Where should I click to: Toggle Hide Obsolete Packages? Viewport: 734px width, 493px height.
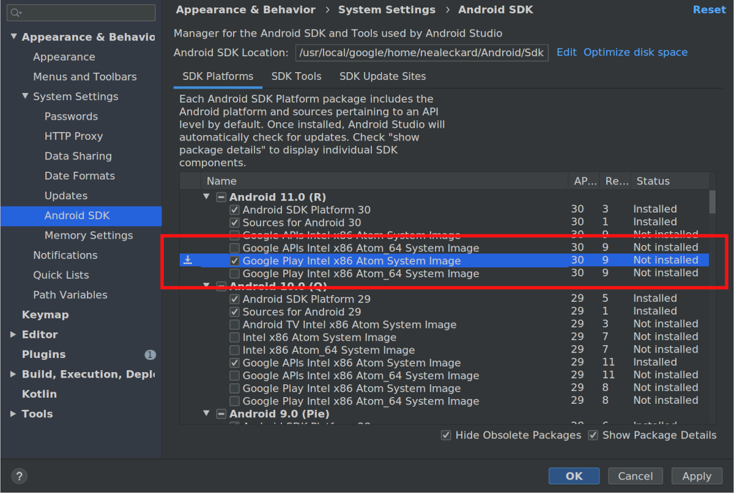point(446,435)
